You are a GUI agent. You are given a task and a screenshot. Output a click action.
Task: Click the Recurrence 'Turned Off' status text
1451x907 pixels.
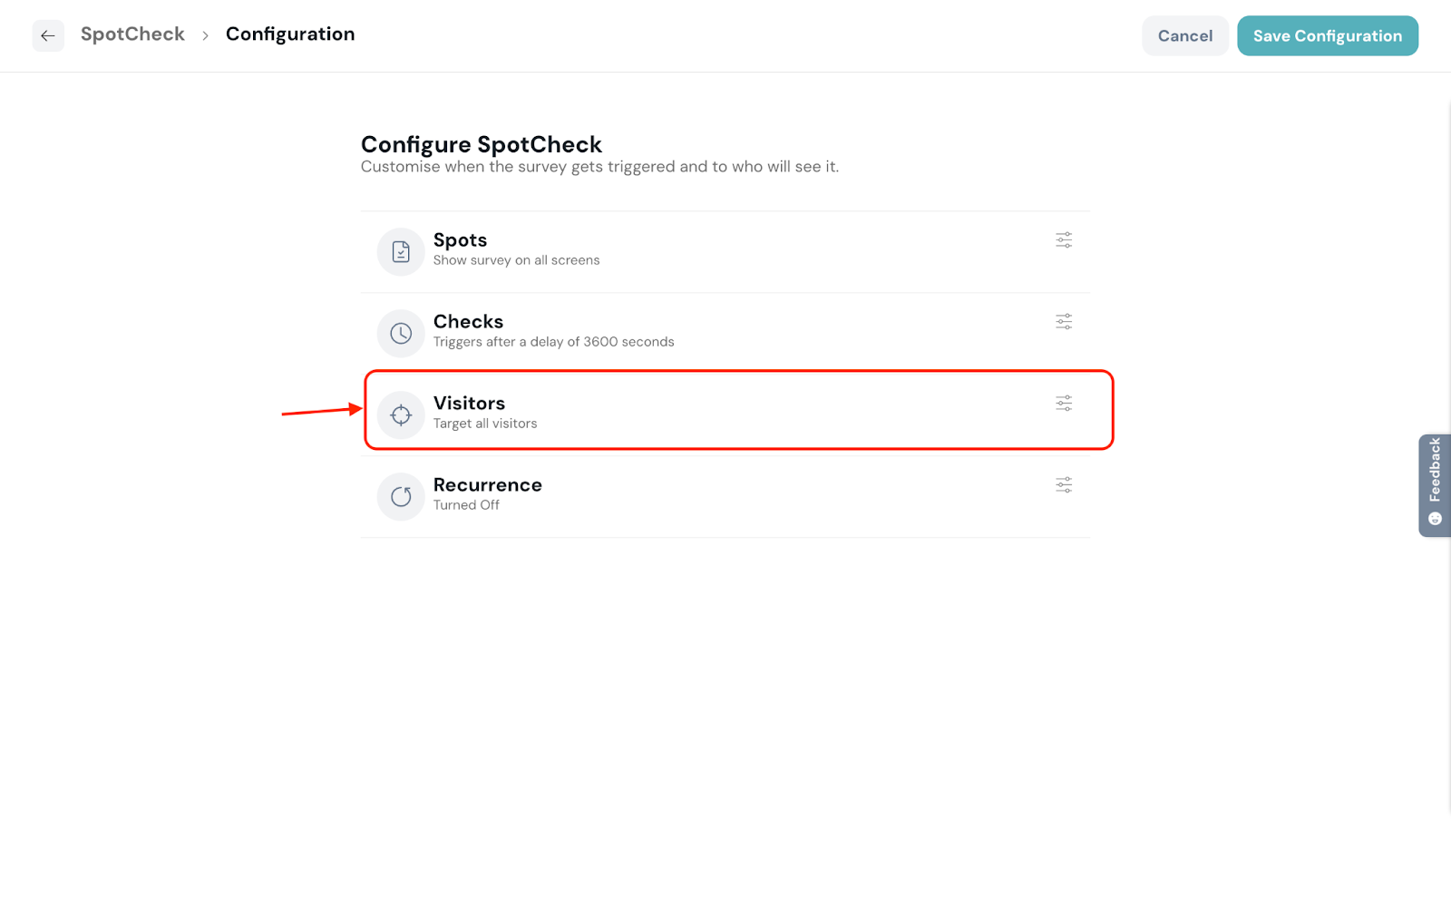[x=466, y=505]
